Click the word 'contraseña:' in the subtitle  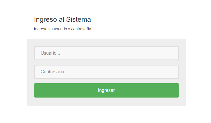(82, 29)
